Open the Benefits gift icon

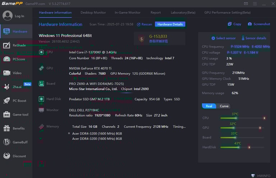(x=7, y=128)
